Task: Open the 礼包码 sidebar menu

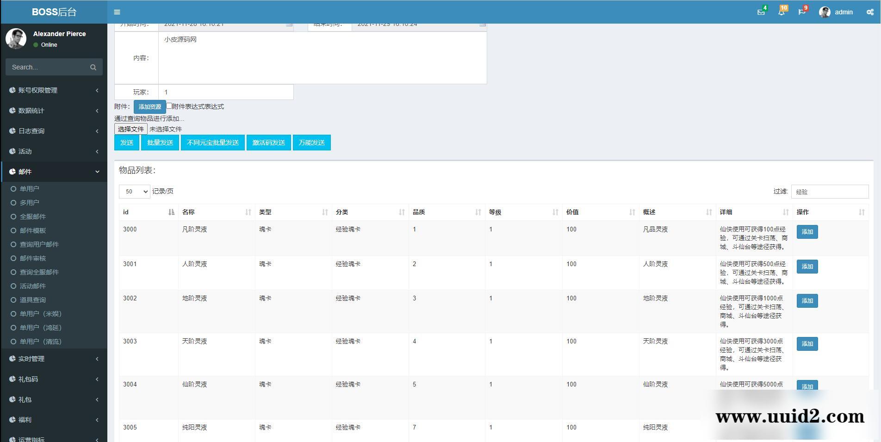Action: click(54, 379)
